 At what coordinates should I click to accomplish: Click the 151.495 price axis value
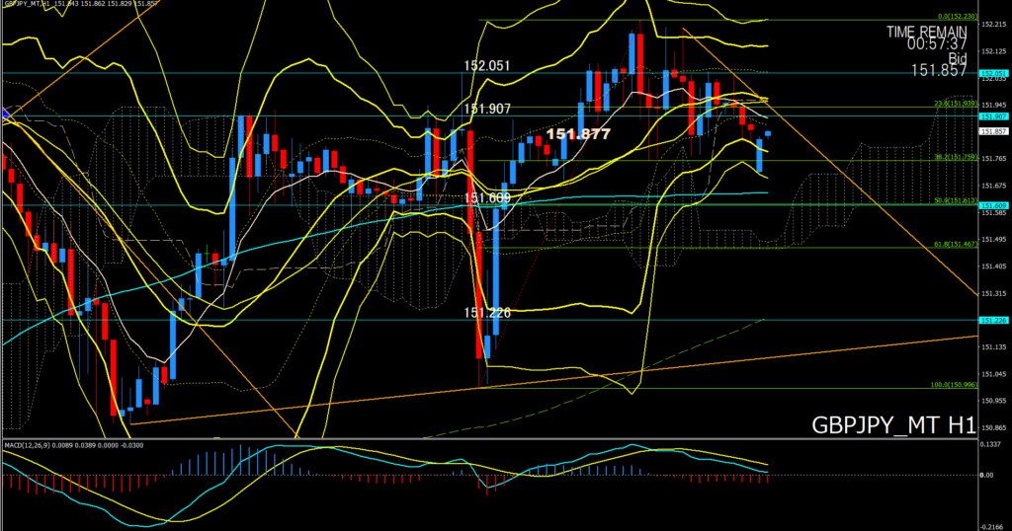[993, 240]
